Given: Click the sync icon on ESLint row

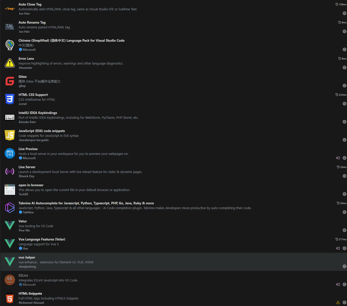Looking at the screenshot, I should (338, 284).
